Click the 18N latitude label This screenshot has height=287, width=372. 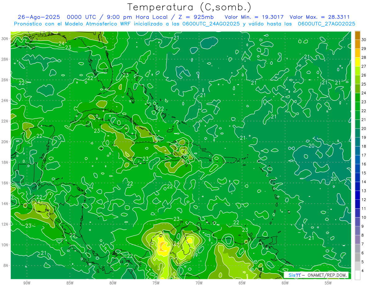(x=4, y=163)
